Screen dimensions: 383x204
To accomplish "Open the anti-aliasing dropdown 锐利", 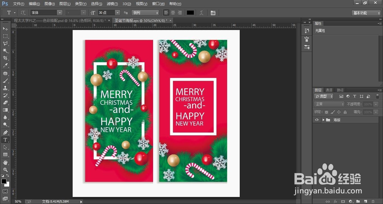I will (145, 13).
